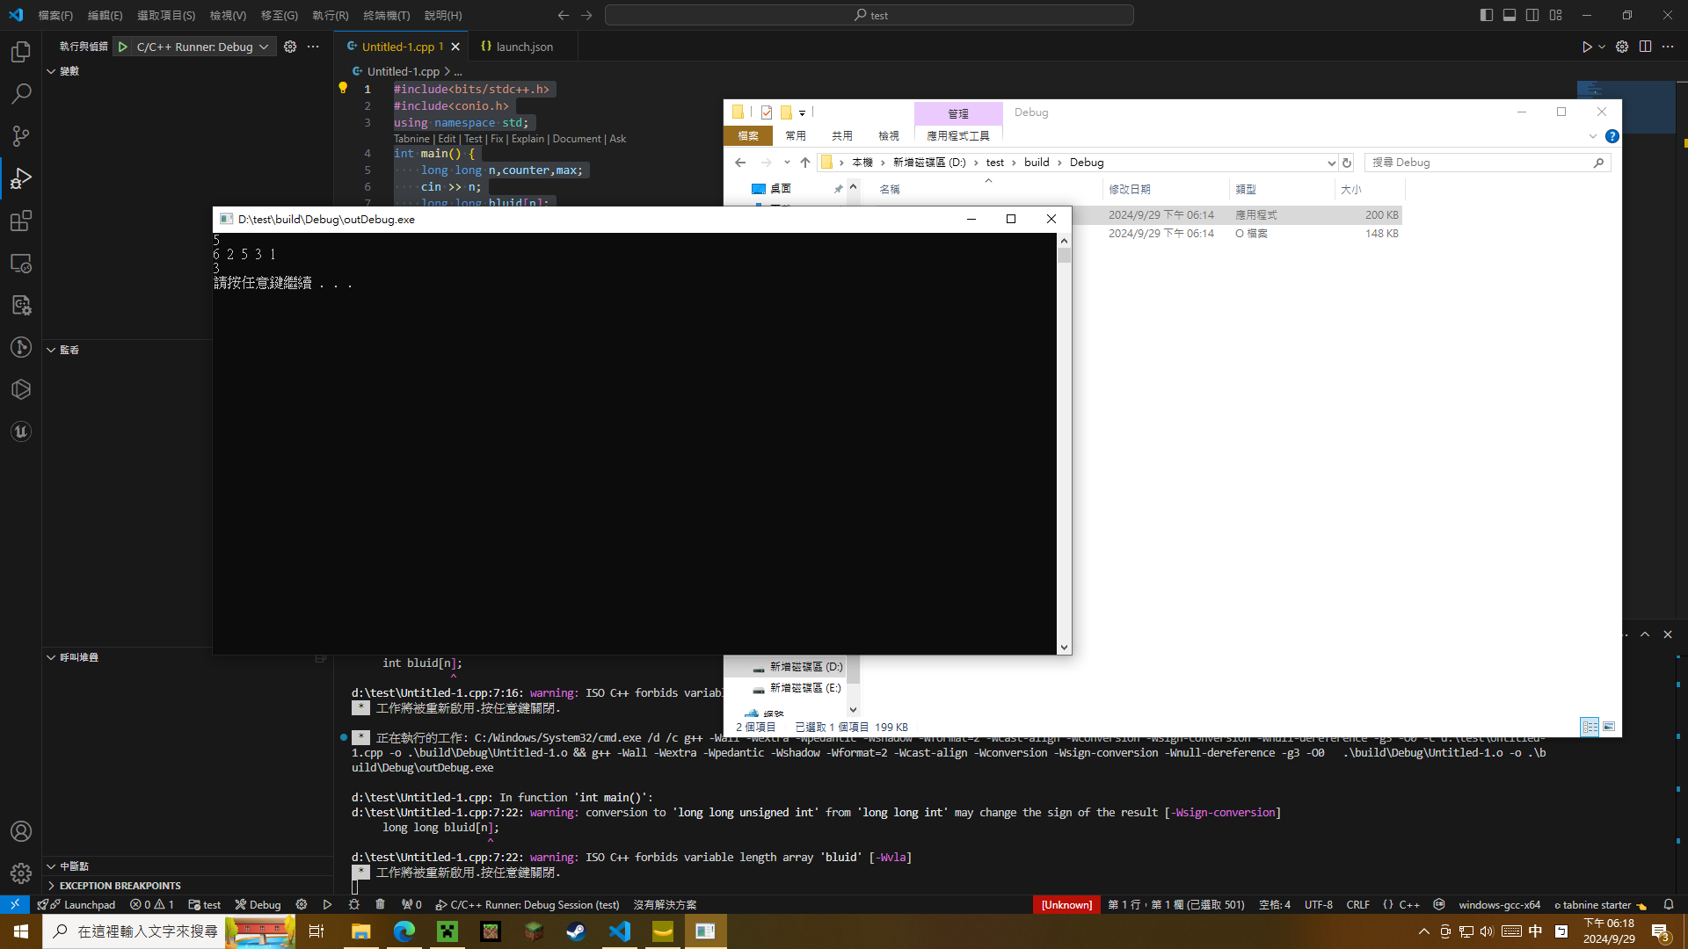Click build in Explorer address breadcrumb
The height and width of the screenshot is (949, 1688).
(1037, 163)
